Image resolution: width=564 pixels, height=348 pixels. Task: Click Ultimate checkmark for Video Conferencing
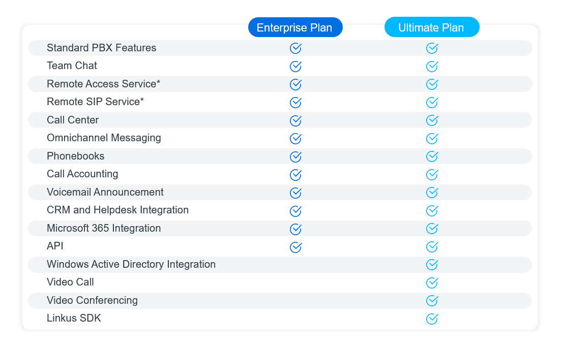[432, 301]
